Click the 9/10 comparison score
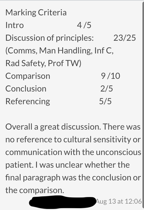144x210 pixels. 111,76
